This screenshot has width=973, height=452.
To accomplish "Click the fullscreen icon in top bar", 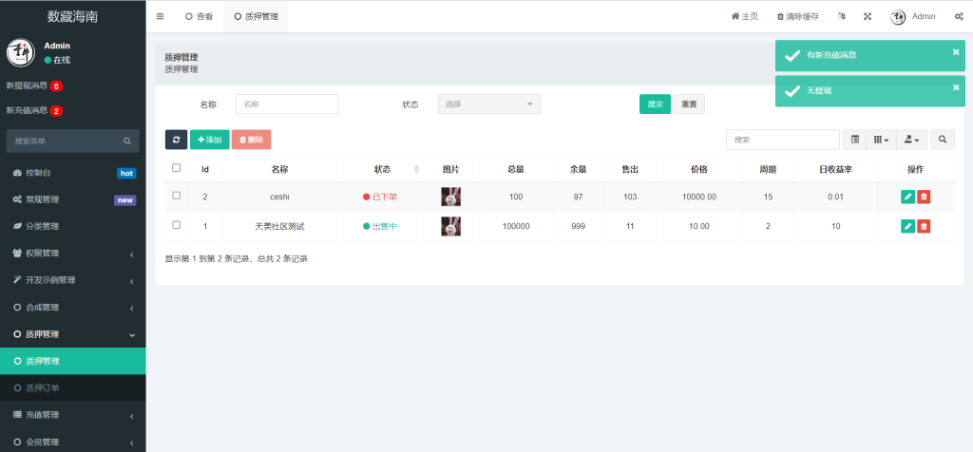I will click(x=867, y=16).
